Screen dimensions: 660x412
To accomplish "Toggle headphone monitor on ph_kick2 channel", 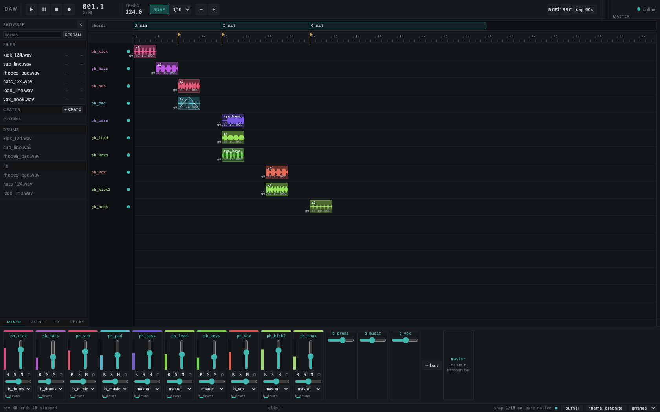I will (287, 374).
